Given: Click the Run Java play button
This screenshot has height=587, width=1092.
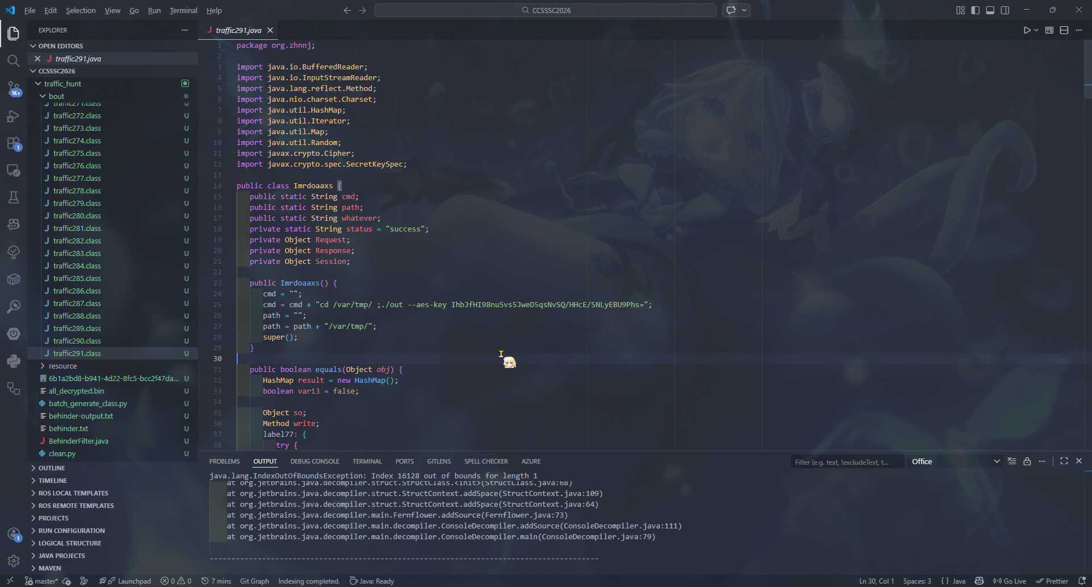Looking at the screenshot, I should 1027,30.
